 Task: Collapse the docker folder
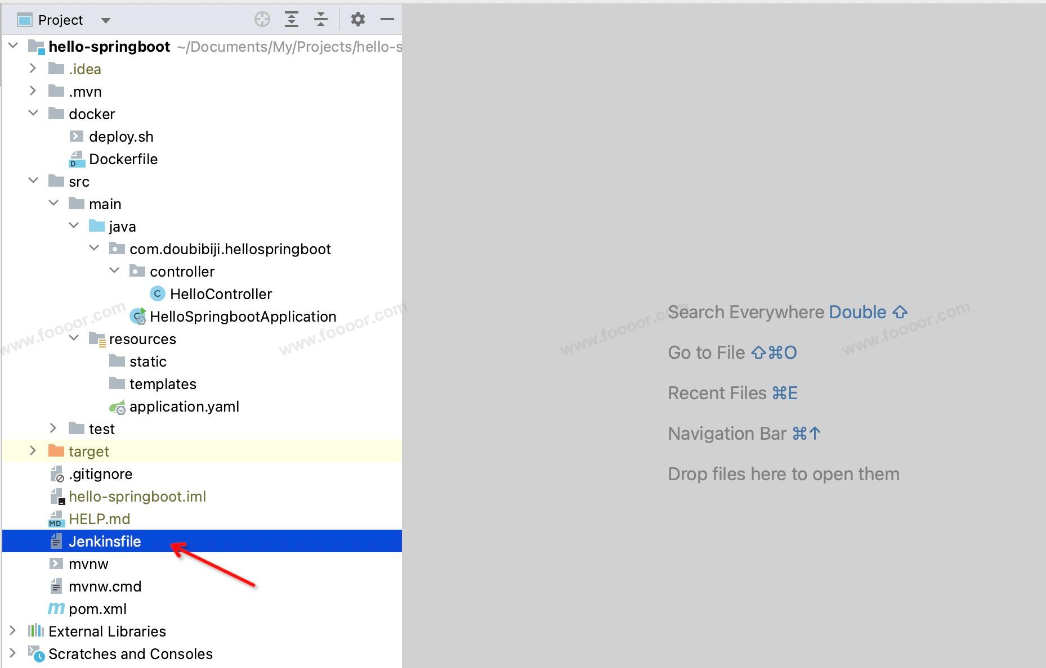pos(33,114)
